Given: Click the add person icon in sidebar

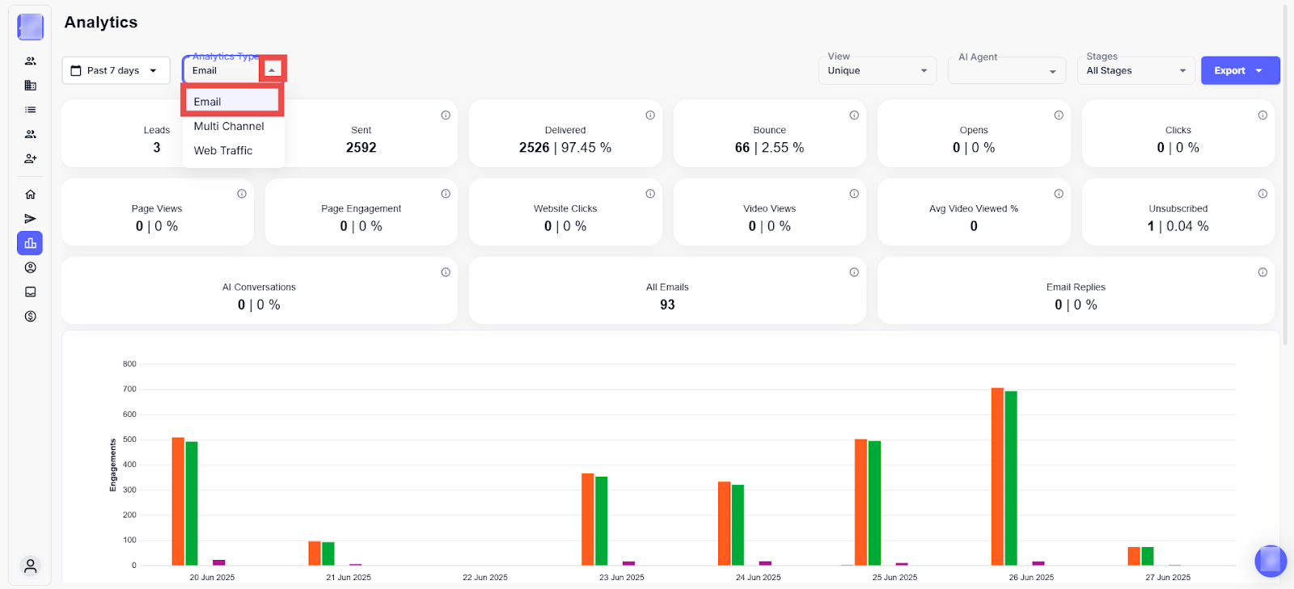Looking at the screenshot, I should point(30,159).
